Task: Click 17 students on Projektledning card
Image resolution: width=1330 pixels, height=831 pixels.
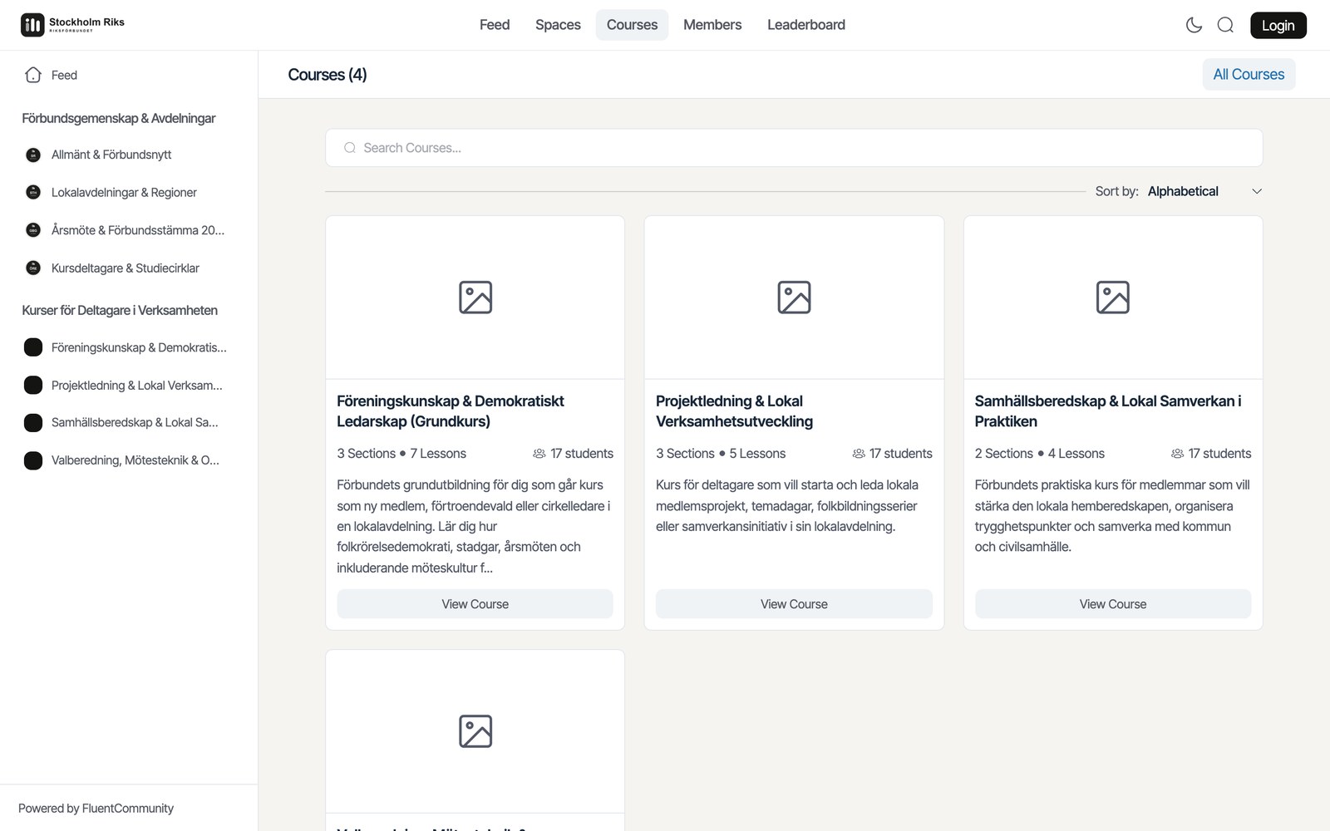Action: click(x=892, y=454)
